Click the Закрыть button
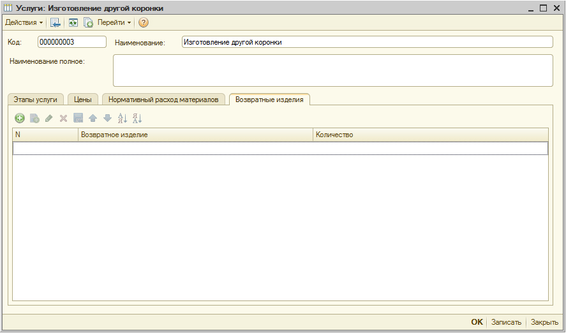The width and height of the screenshot is (566, 333). coord(544,322)
